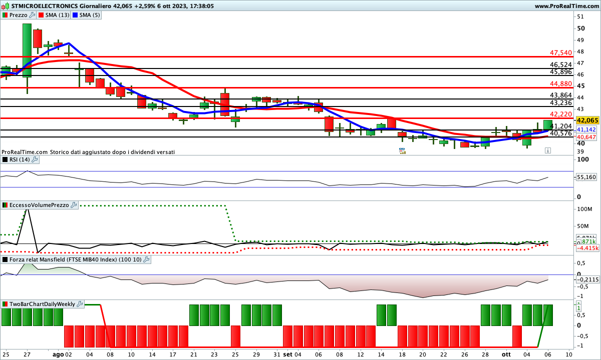Click the Forza relat Mansfield panel label
Image resolution: width=601 pixels, height=360 pixels.
pyautogui.click(x=76, y=259)
